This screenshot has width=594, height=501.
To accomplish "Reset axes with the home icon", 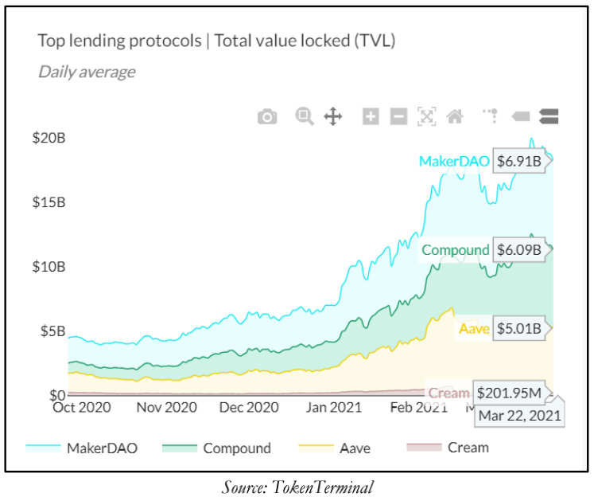I will click(x=455, y=117).
